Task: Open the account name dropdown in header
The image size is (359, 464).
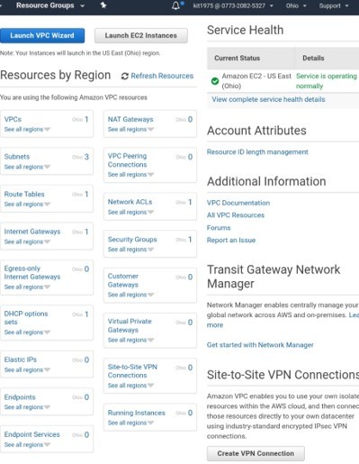Action: coord(233,5)
